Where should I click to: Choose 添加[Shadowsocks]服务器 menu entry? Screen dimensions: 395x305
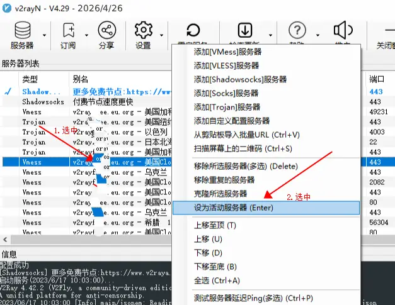(266, 79)
